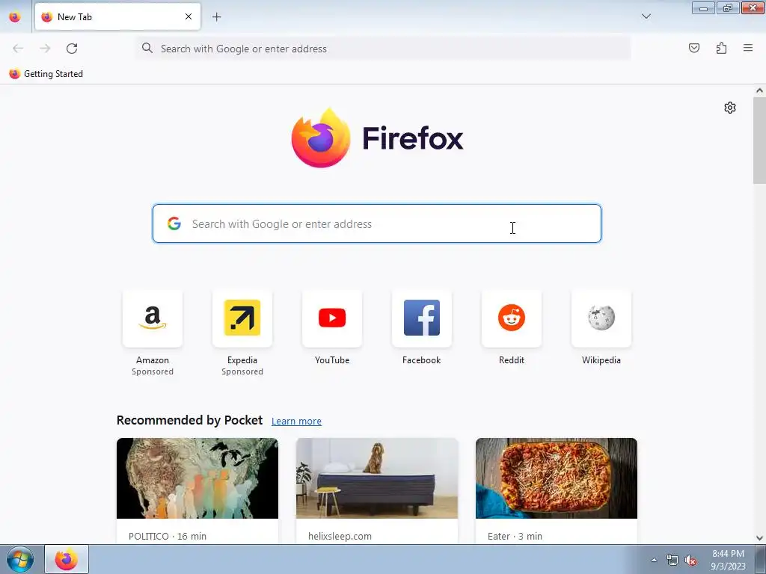The width and height of the screenshot is (766, 574).
Task: Open the Reddit shortcut tile
Action: (x=512, y=318)
